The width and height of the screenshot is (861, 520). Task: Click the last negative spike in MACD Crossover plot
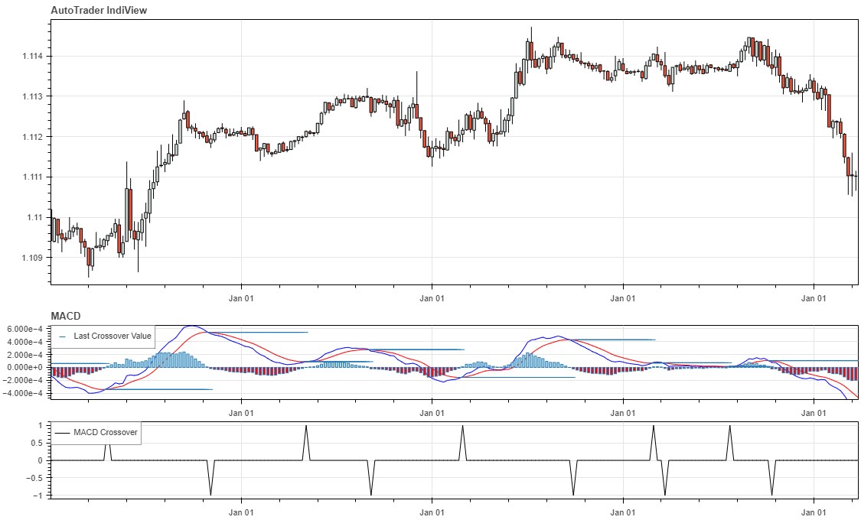(772, 478)
